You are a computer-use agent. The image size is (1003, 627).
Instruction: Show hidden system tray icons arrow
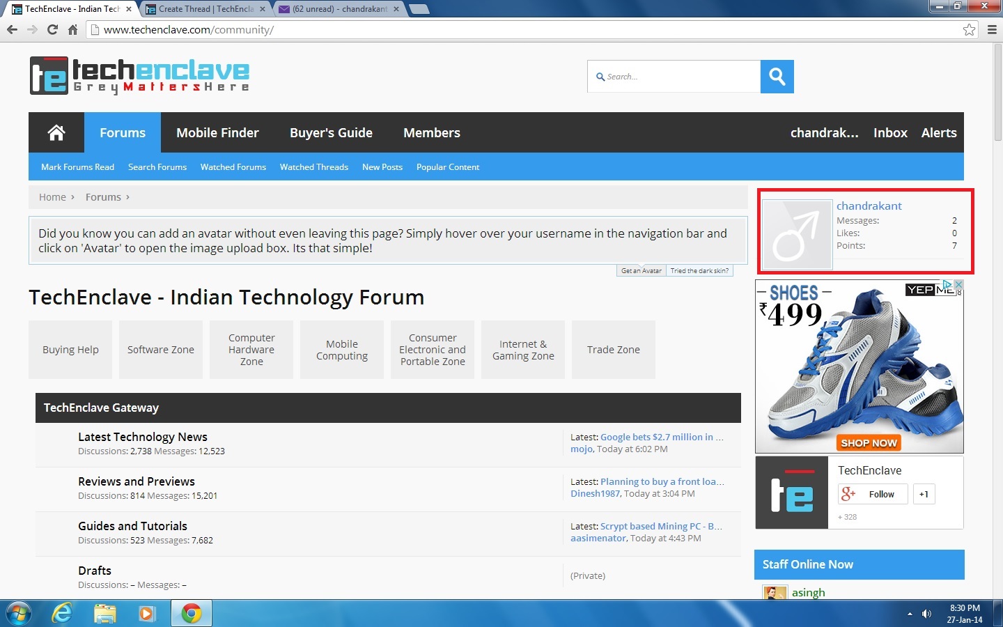pyautogui.click(x=910, y=614)
